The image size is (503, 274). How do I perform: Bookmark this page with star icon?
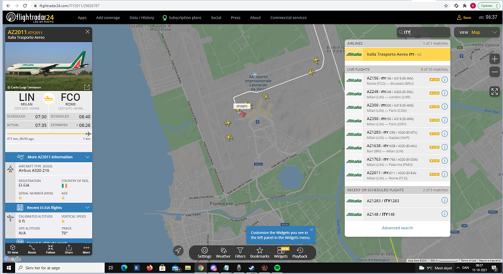coord(446,6)
